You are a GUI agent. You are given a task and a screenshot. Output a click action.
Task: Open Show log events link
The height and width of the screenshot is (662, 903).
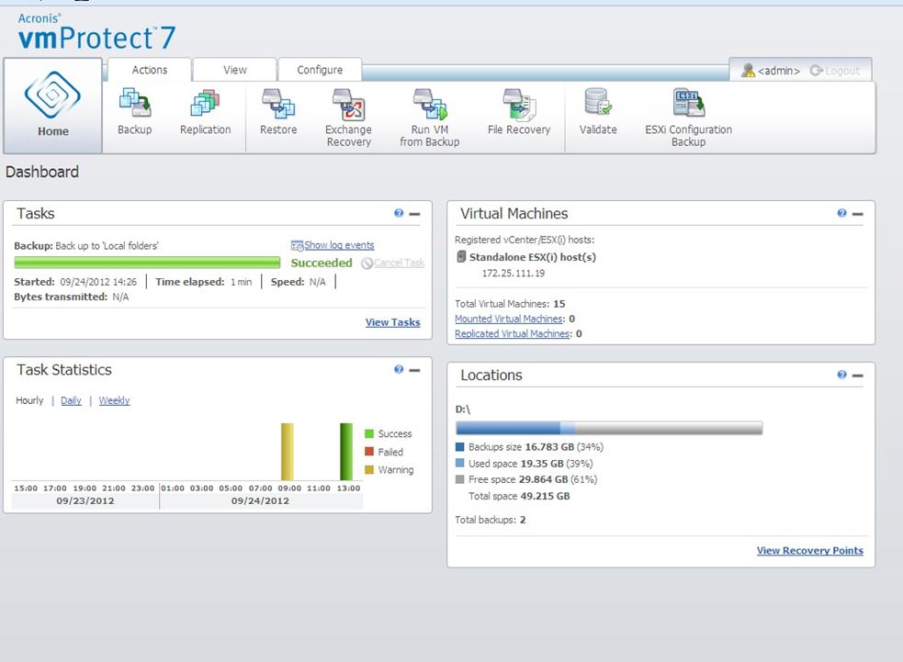339,245
